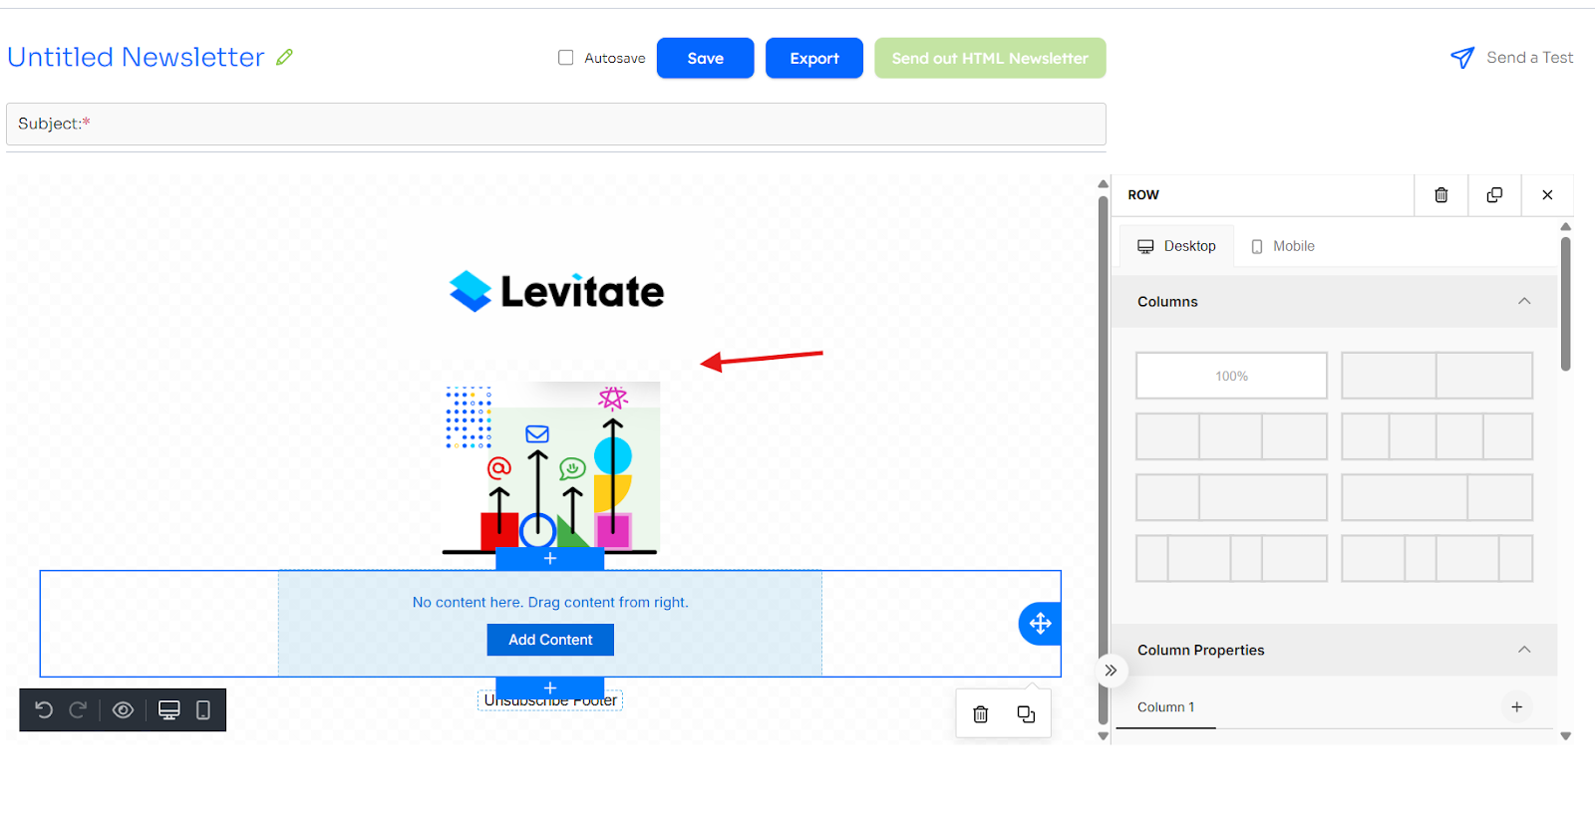Collapse side panel with double chevron
1595x825 pixels.
coord(1111,671)
